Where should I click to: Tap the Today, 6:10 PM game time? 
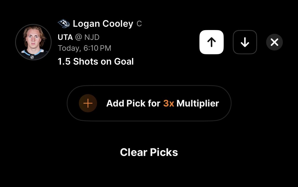tap(84, 48)
